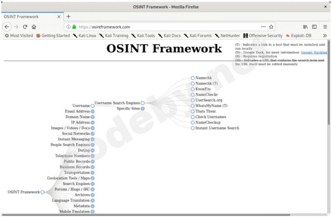Expand the Public Records node

click(x=93, y=161)
